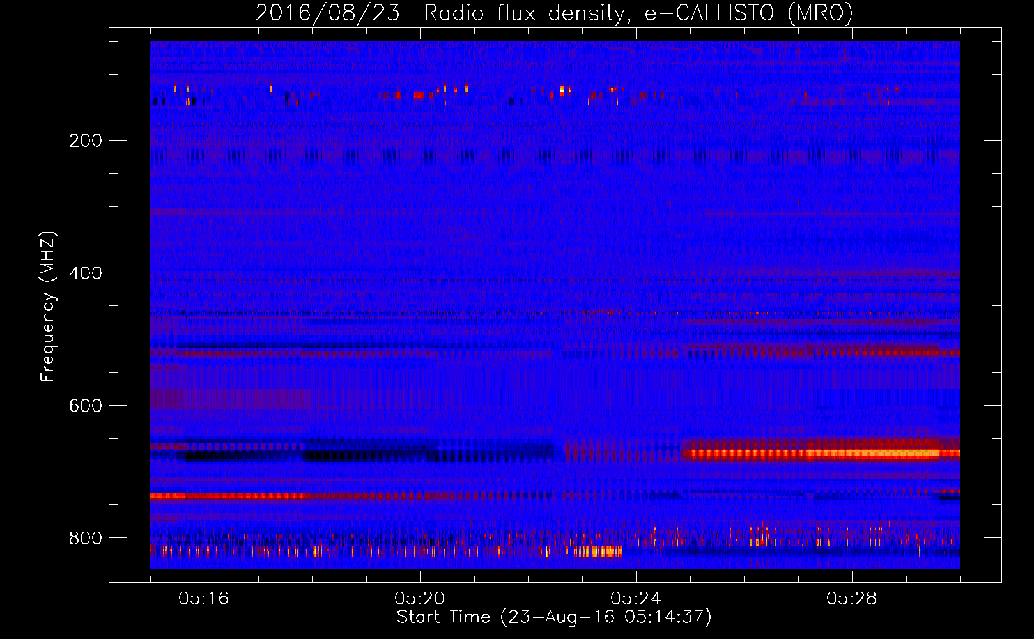Click the 200 frequency tick label
The width and height of the screenshot is (1034, 639).
(x=86, y=141)
